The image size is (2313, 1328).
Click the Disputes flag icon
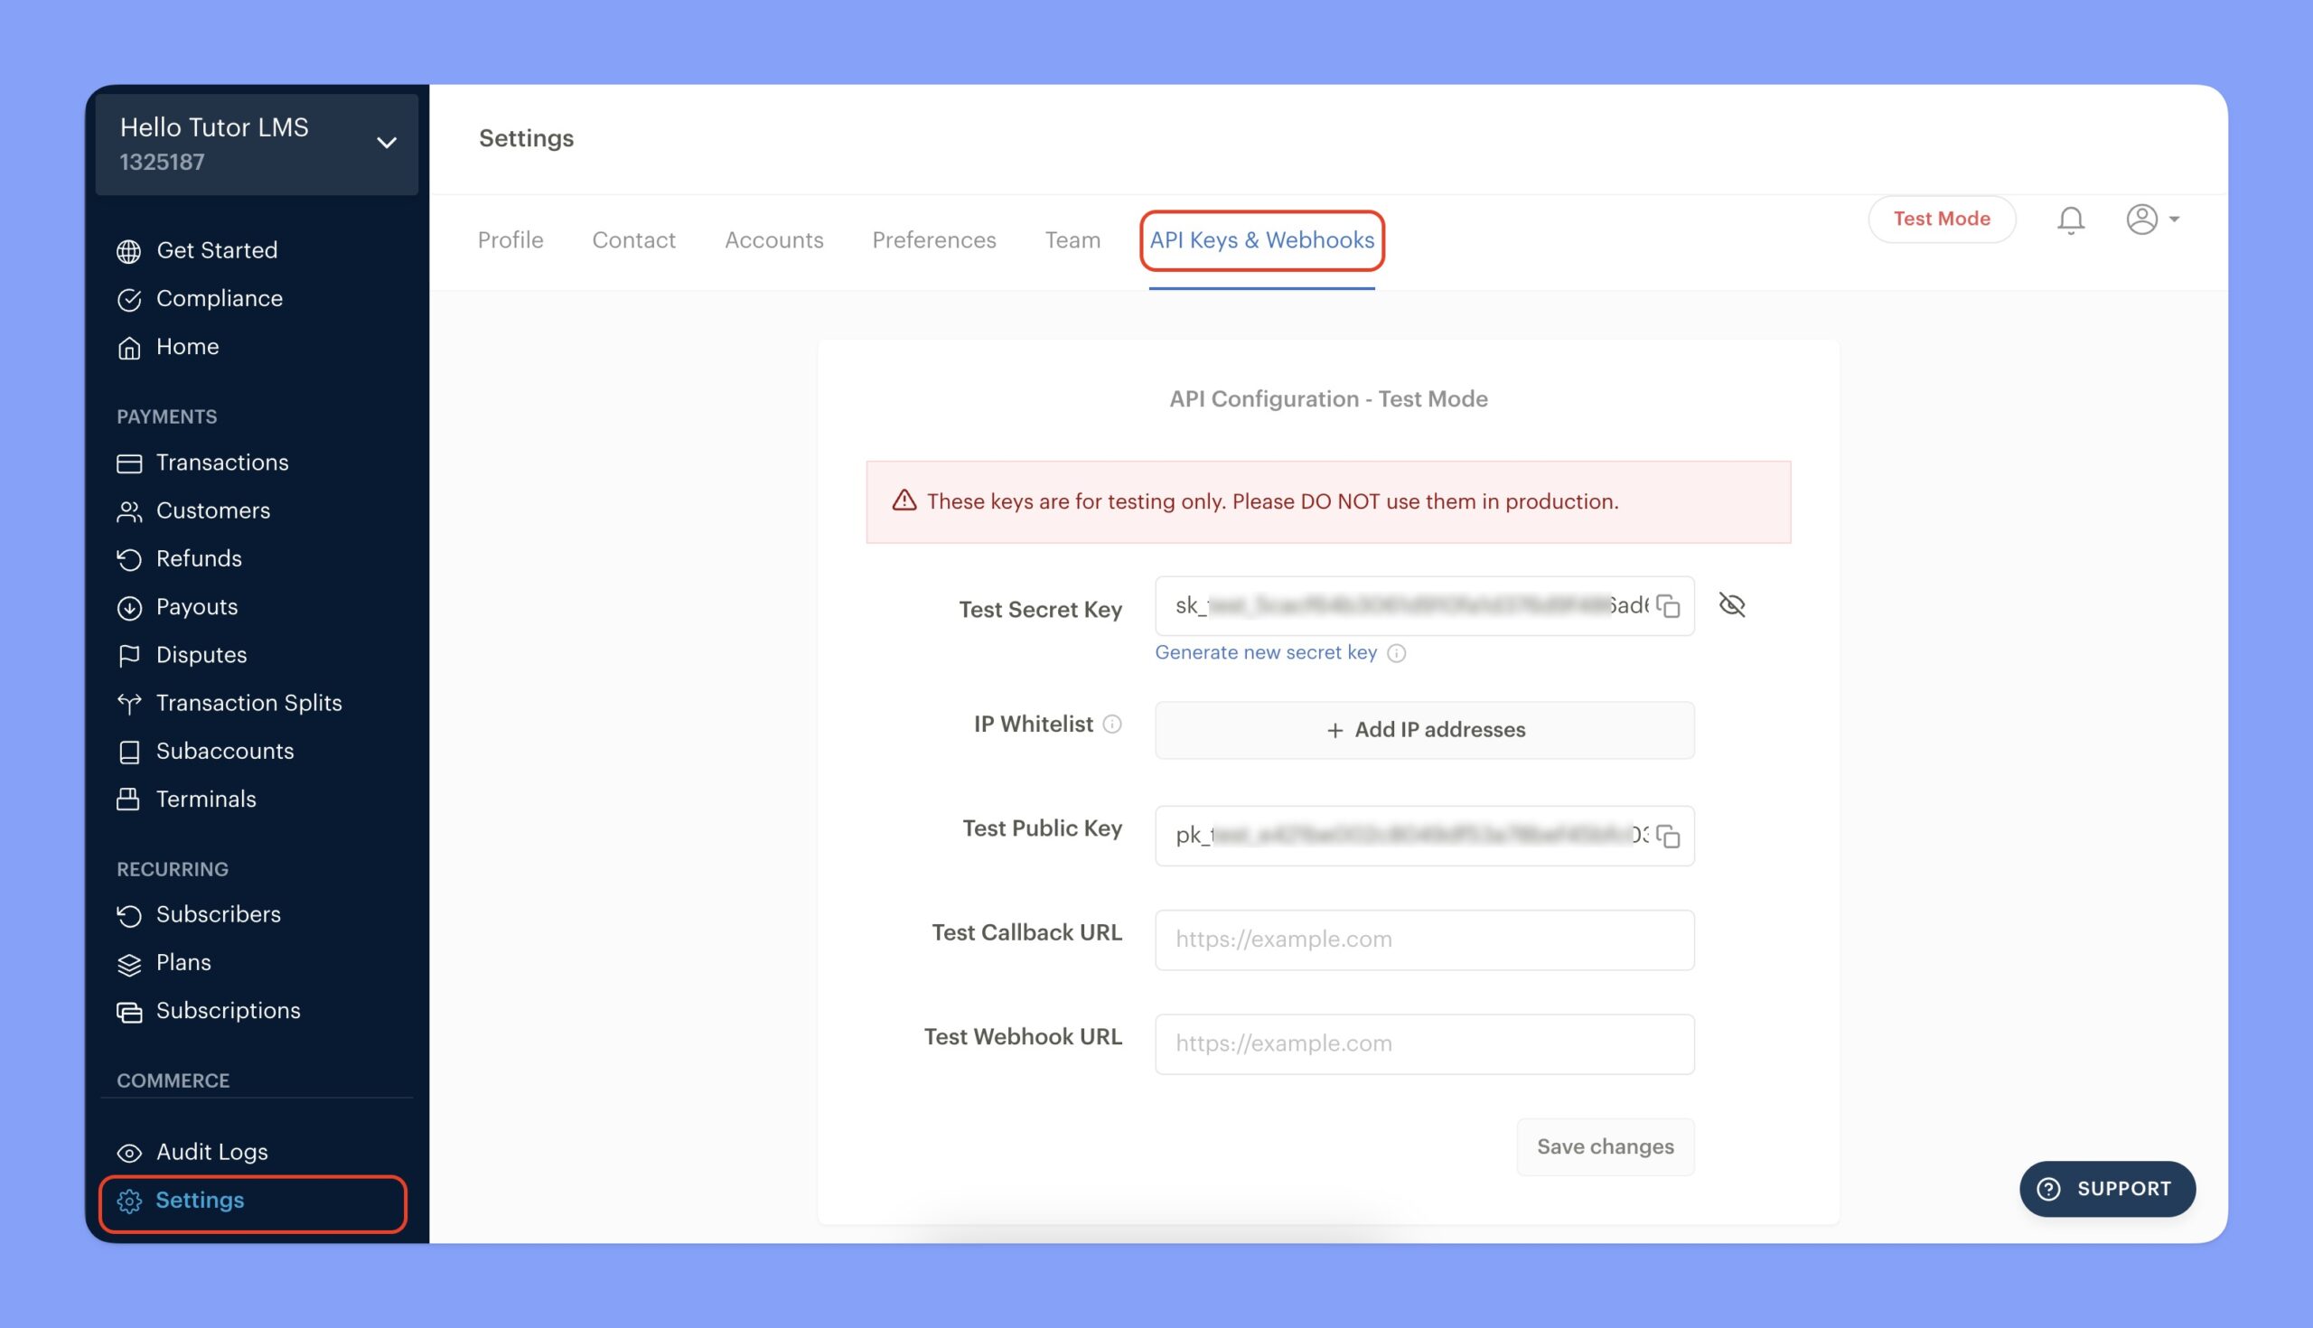click(x=129, y=656)
